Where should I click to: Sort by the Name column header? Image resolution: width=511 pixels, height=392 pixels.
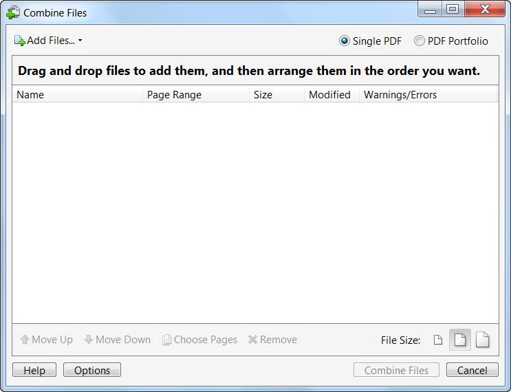coord(78,94)
